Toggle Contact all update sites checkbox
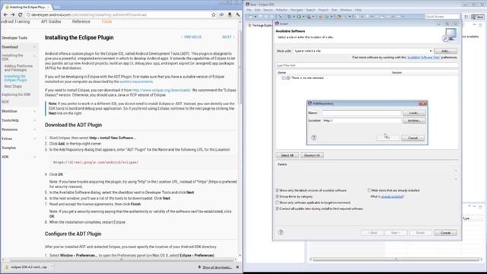 (x=277, y=209)
